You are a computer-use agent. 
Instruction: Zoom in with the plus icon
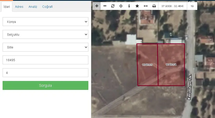click(x=97, y=6)
